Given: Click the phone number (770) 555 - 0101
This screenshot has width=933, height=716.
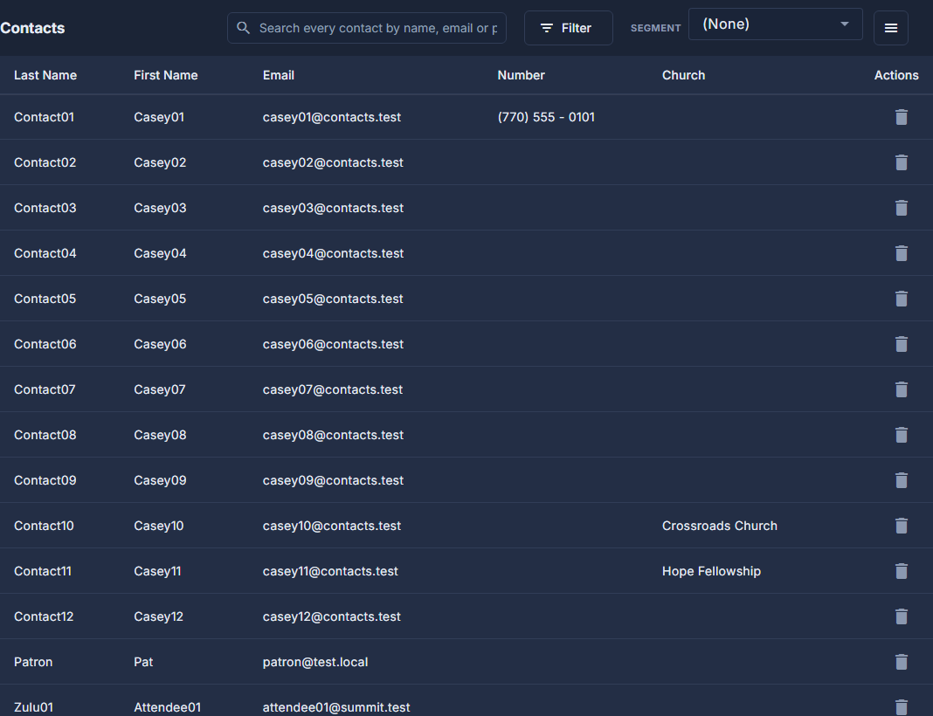Looking at the screenshot, I should (546, 117).
